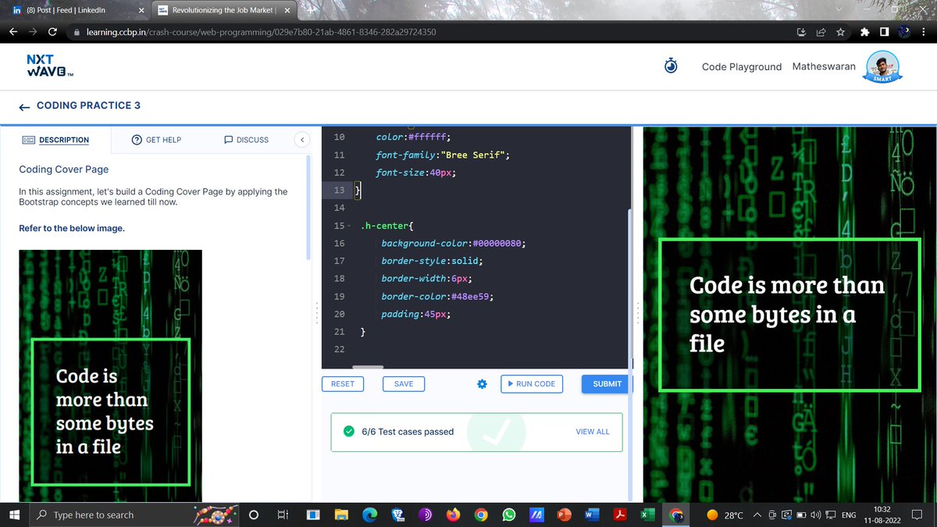
Task: Switch to the LinkedIn feed browser tab
Action: coord(75,9)
